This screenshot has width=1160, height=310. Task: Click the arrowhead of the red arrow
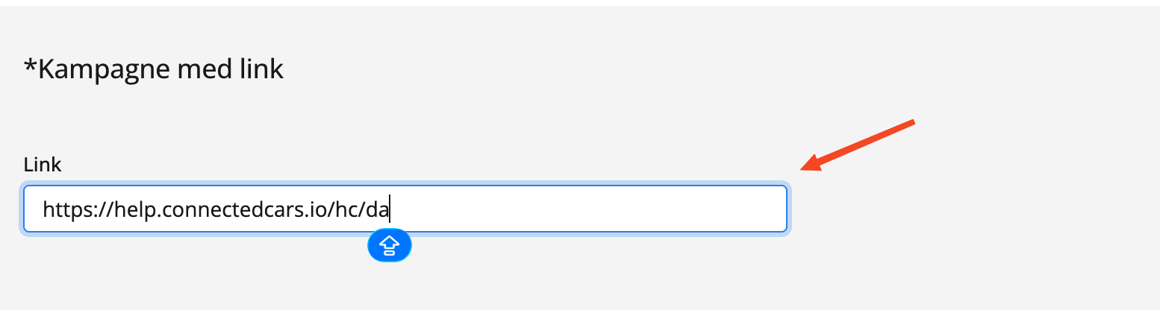811,163
